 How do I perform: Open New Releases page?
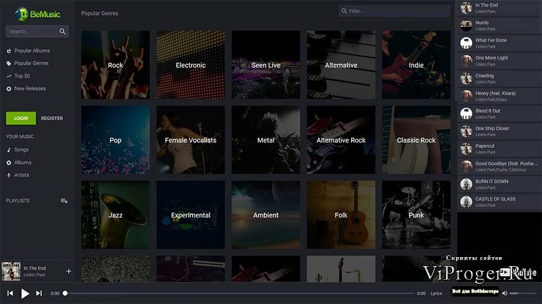(30, 88)
